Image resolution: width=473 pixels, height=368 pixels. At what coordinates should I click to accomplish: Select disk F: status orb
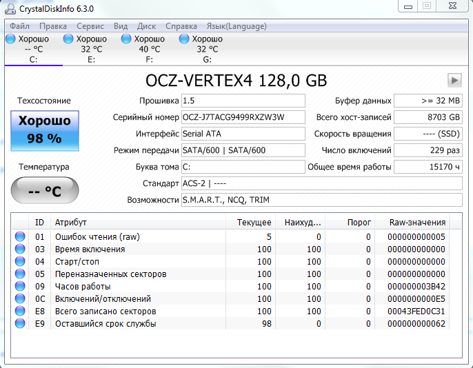click(126, 39)
